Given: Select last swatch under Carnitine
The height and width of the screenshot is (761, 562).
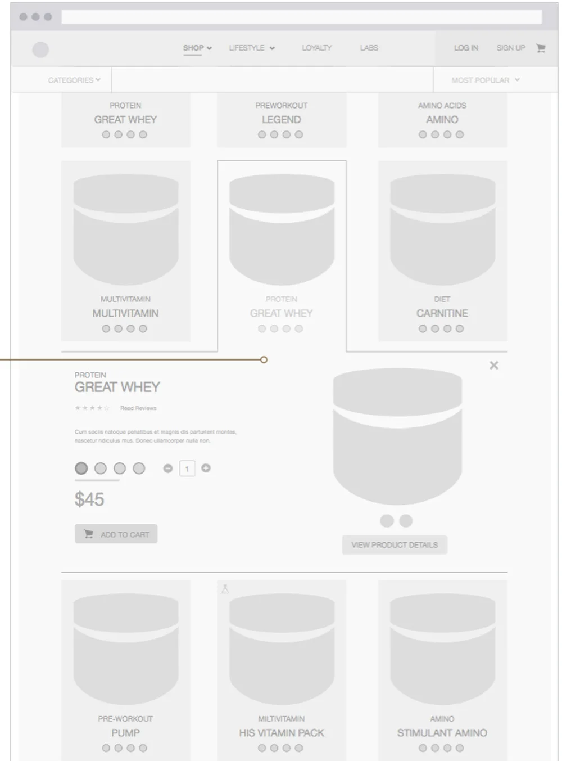Looking at the screenshot, I should pos(460,329).
